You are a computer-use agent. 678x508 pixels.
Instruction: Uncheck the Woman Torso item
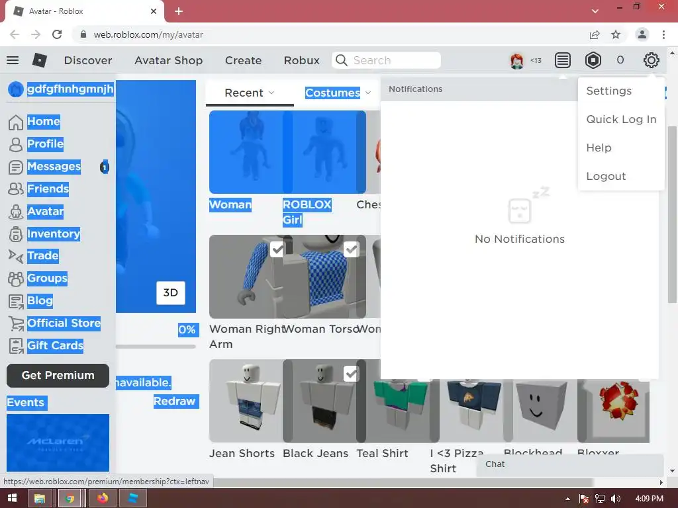pyautogui.click(x=351, y=249)
